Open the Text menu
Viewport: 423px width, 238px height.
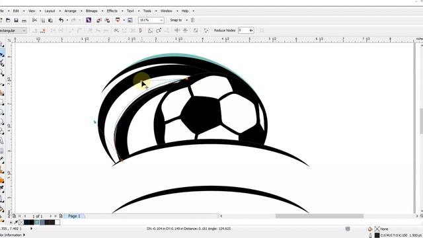coord(130,11)
